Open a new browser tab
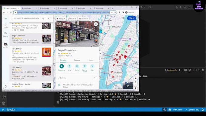 click(x=113, y=8)
